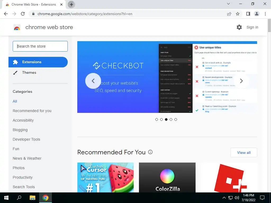The height and width of the screenshot is (203, 271).
Task: Open the Productivity category
Action: (x=23, y=177)
